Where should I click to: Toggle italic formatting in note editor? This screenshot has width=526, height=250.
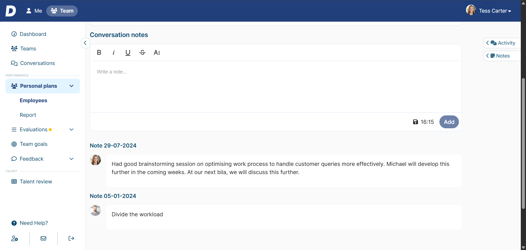point(113,52)
